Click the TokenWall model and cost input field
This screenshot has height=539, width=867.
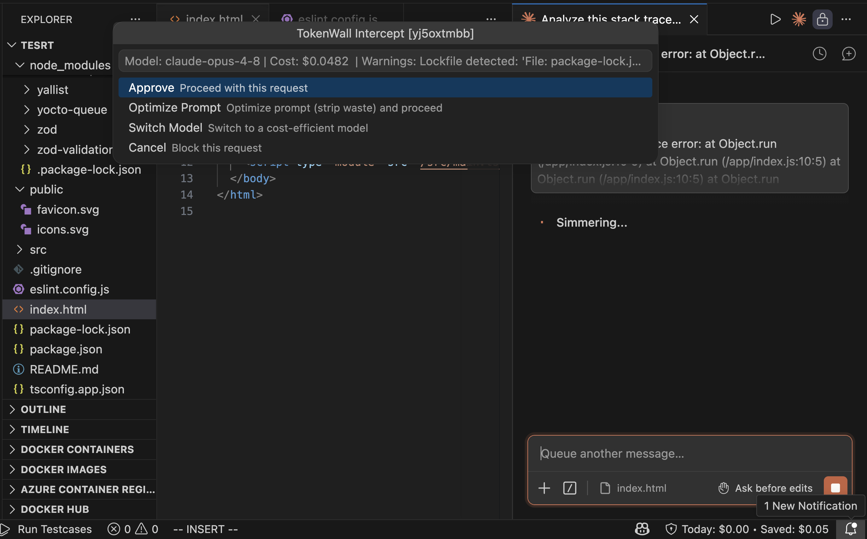coord(385,61)
